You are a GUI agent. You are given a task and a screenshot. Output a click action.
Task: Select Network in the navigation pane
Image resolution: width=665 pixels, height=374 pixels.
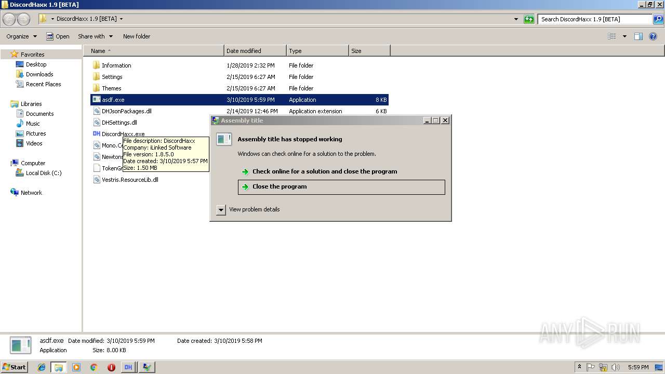[31, 193]
